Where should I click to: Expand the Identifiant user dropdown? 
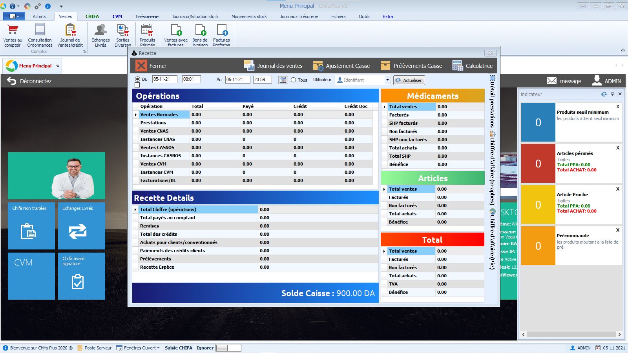tap(387, 80)
